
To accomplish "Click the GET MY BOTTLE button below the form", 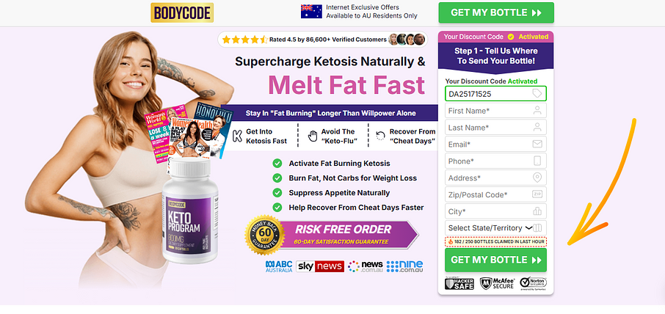I will (x=495, y=260).
